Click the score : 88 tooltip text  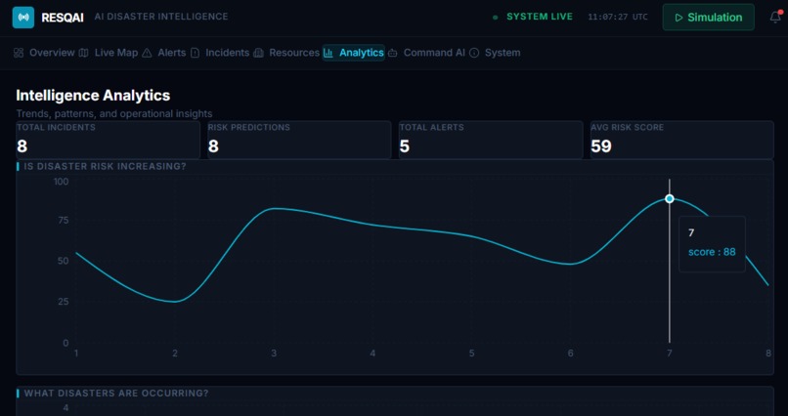pos(712,252)
